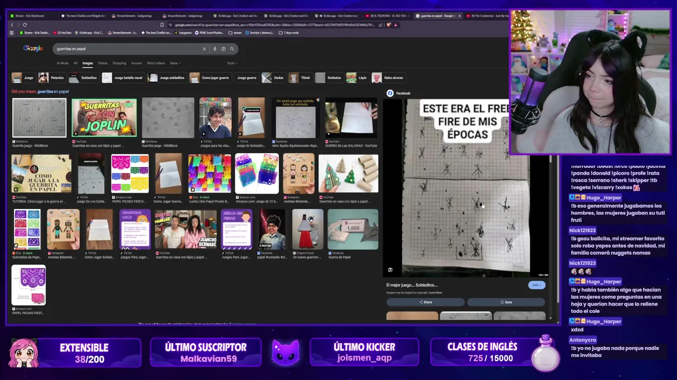
Task: Click the suggested guerritas en papel correction link
Action: (53, 92)
